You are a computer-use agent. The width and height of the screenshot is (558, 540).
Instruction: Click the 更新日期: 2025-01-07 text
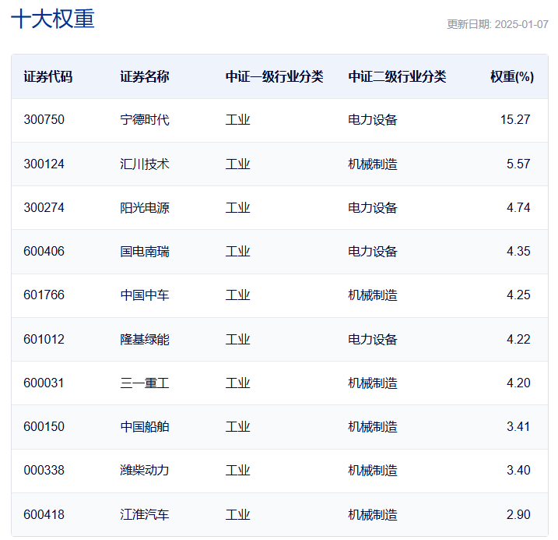(x=497, y=24)
